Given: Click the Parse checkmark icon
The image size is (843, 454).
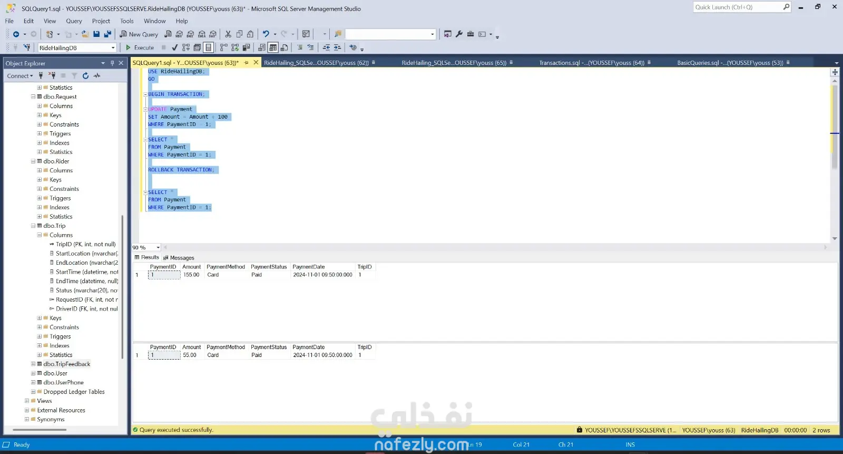Looking at the screenshot, I should pyautogui.click(x=175, y=47).
